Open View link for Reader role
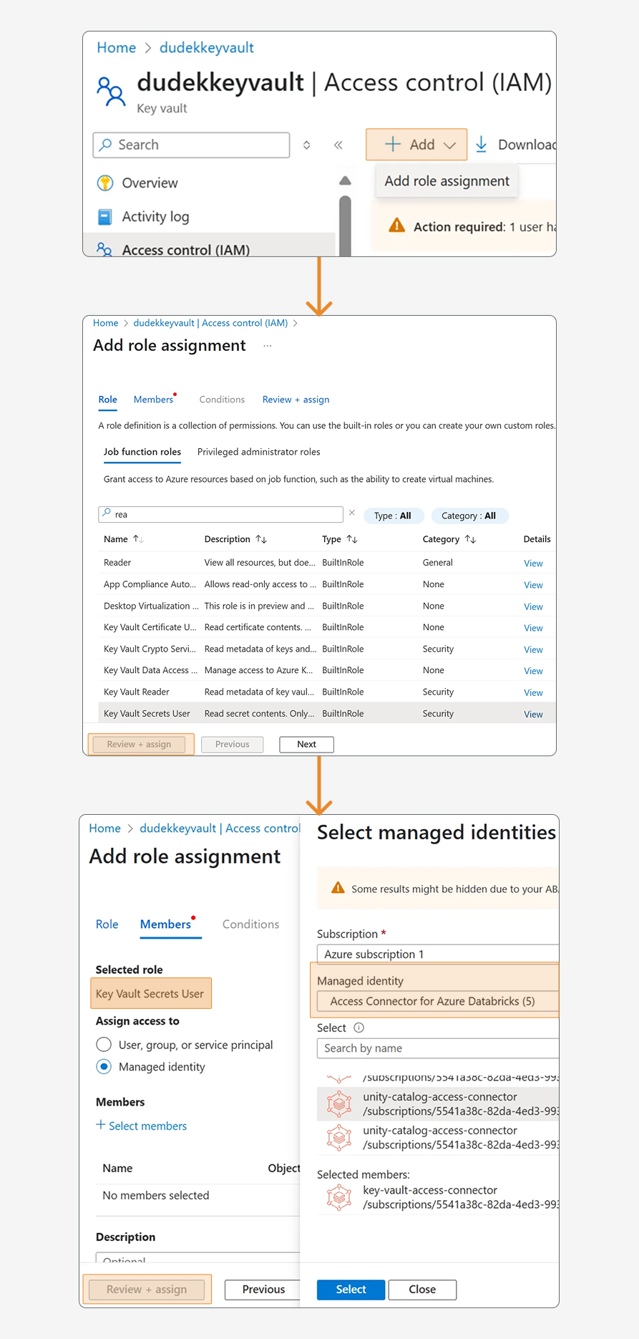 tap(533, 563)
